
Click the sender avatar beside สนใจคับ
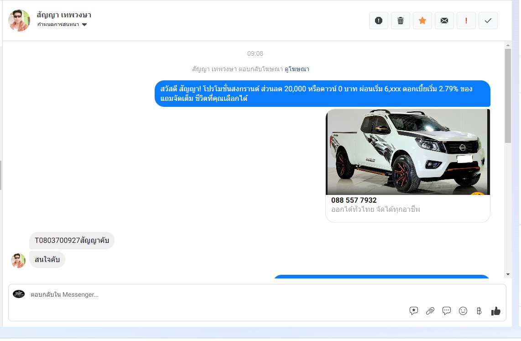(18, 260)
